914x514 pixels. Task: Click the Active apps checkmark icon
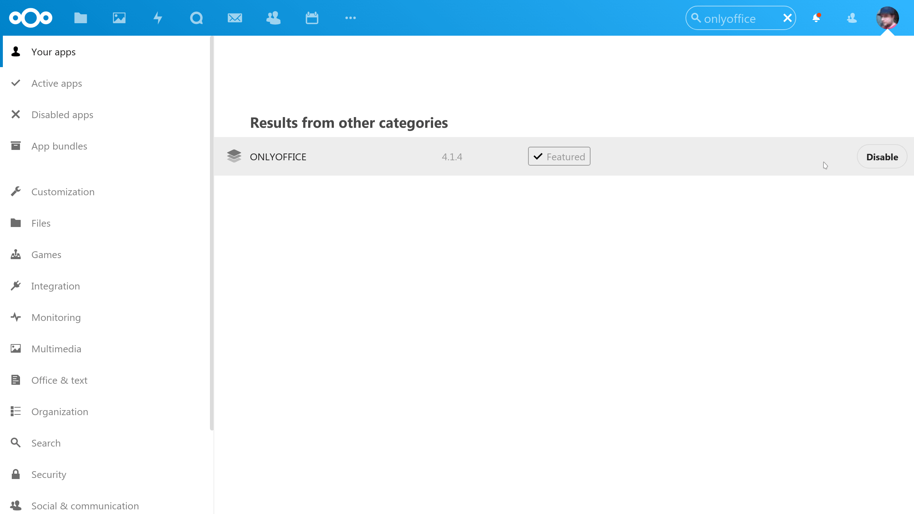coord(16,83)
